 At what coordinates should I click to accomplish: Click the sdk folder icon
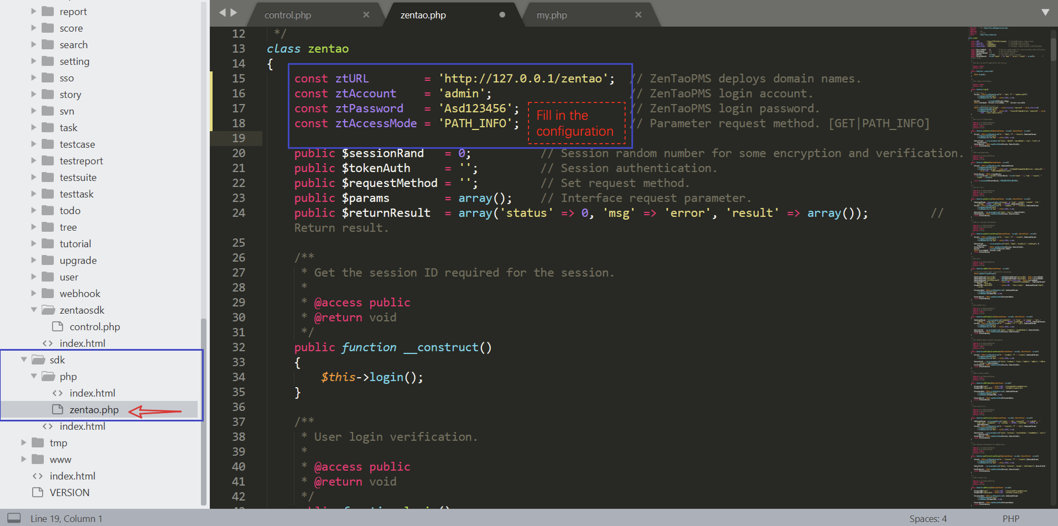pyautogui.click(x=38, y=360)
